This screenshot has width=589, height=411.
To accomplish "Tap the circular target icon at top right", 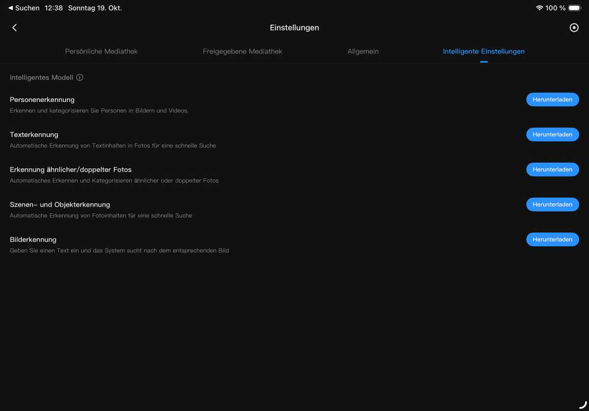I will 574,28.
